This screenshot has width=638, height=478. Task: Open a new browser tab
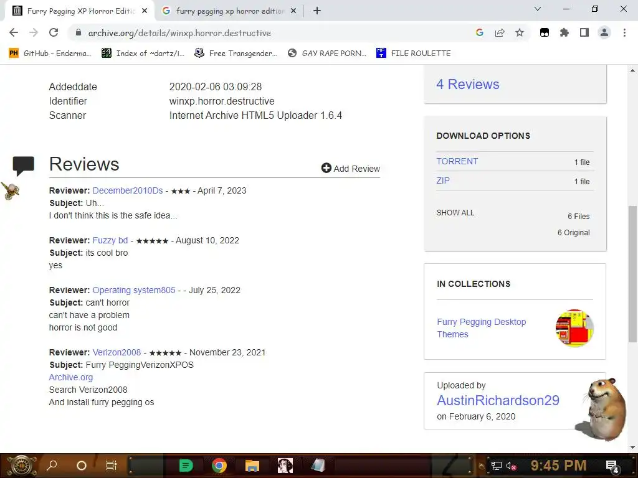pos(317,11)
